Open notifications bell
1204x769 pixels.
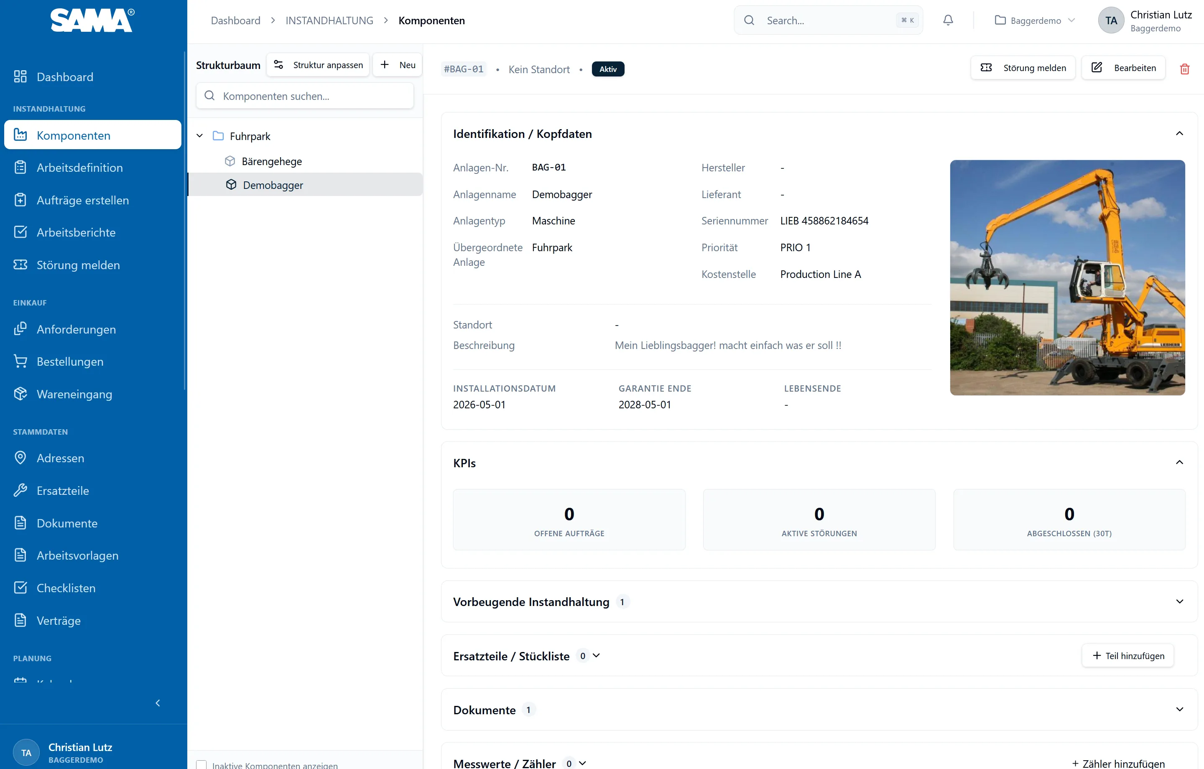click(948, 20)
